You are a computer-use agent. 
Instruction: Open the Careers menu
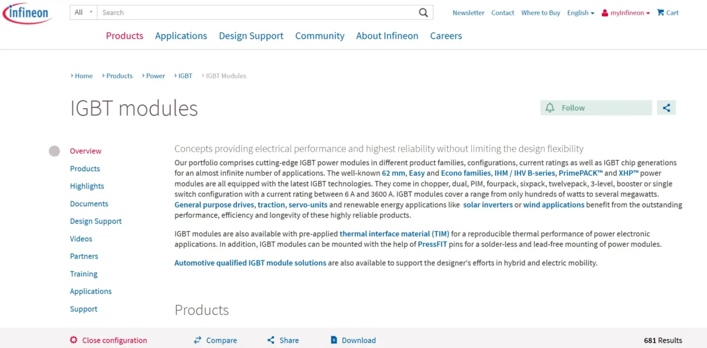click(446, 36)
